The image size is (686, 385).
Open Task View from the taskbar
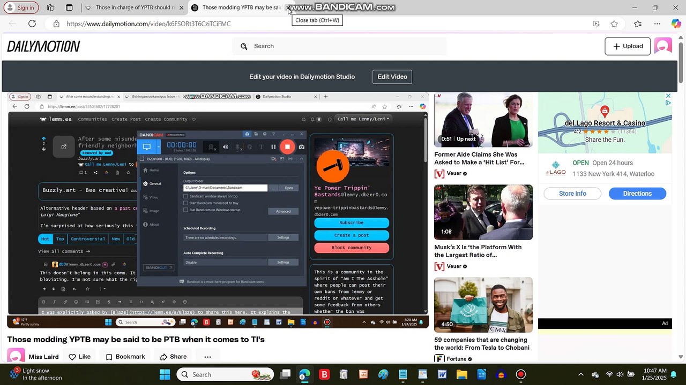coord(285,374)
